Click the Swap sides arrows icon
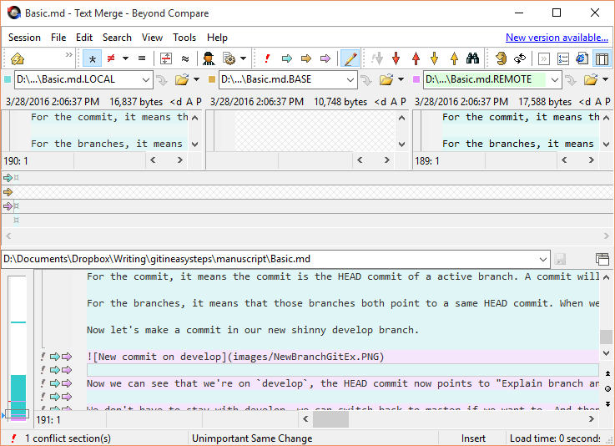Viewport: 615px width, 446px height. pyautogui.click(x=520, y=59)
